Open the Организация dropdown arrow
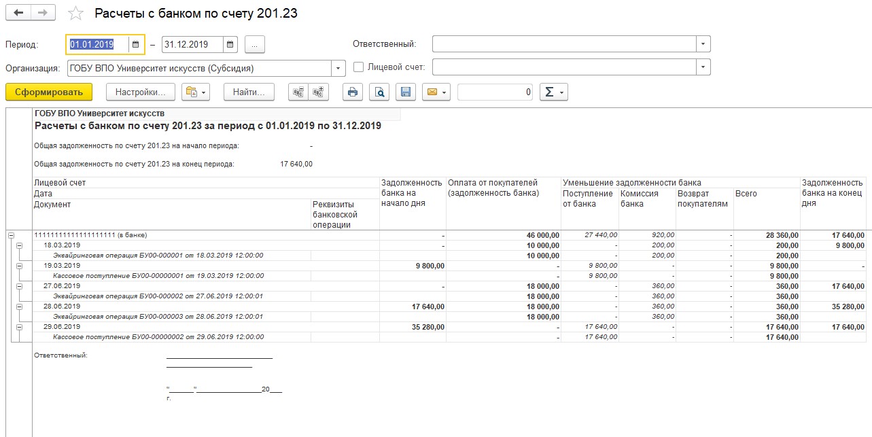Image resolution: width=872 pixels, height=437 pixels. pyautogui.click(x=338, y=68)
